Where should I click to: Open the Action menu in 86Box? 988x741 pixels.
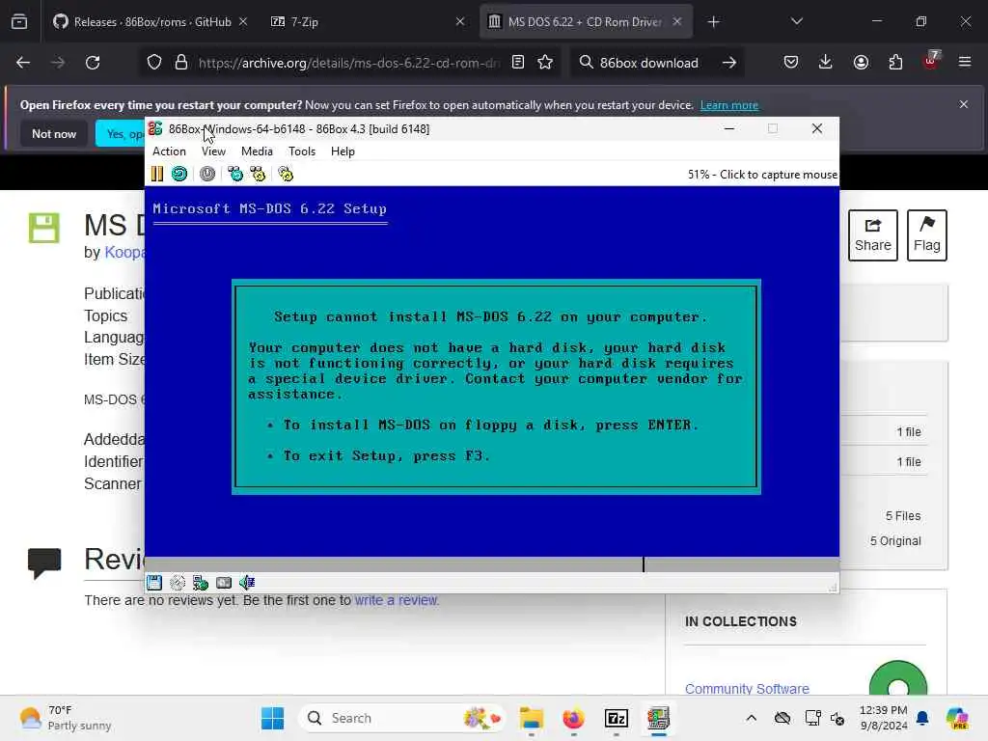point(169,151)
